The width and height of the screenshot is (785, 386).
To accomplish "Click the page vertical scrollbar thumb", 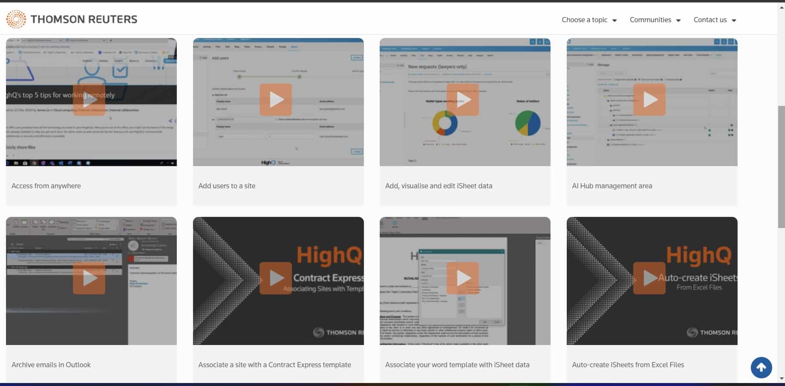I will coord(781,167).
